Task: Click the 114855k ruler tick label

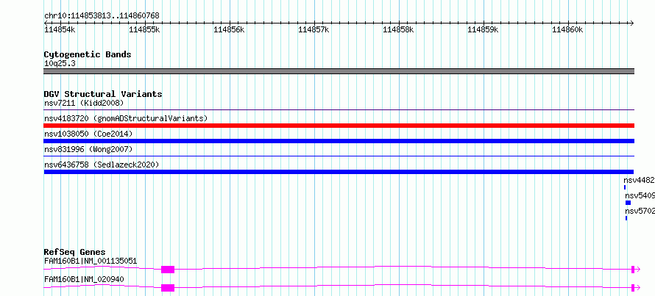Action: [144, 29]
